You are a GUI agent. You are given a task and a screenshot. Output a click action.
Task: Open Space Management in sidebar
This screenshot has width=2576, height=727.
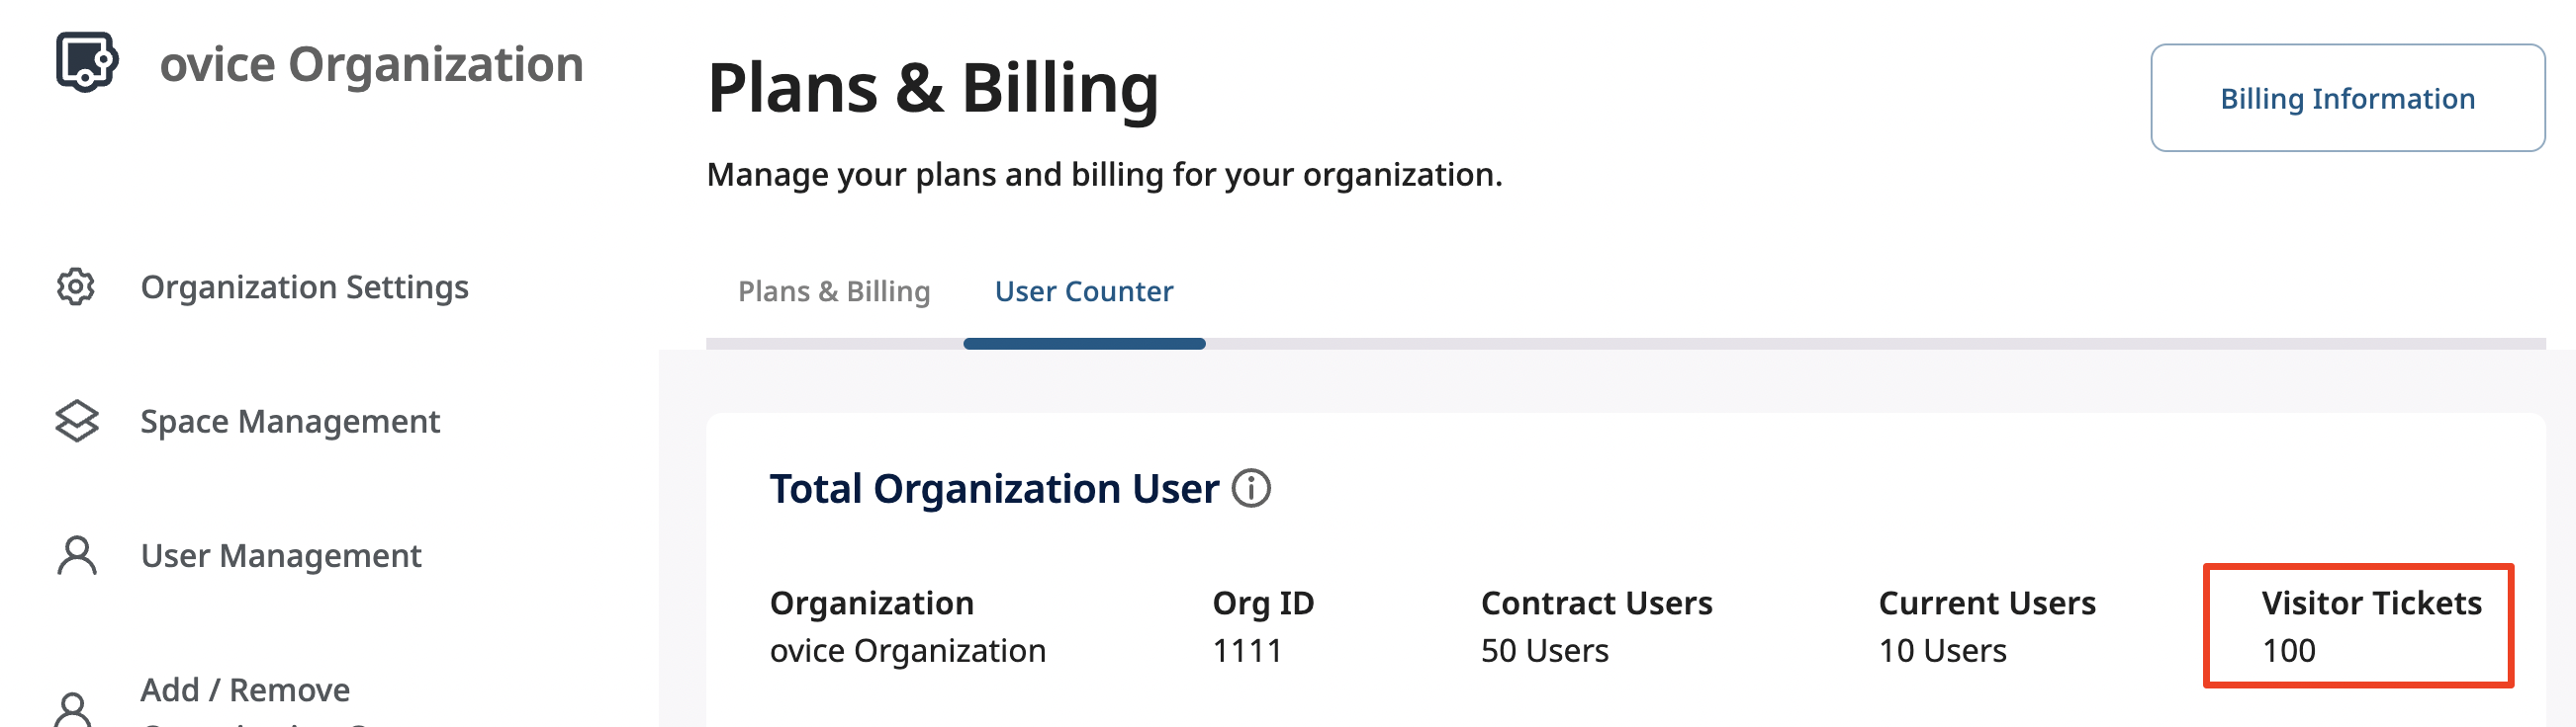(290, 422)
